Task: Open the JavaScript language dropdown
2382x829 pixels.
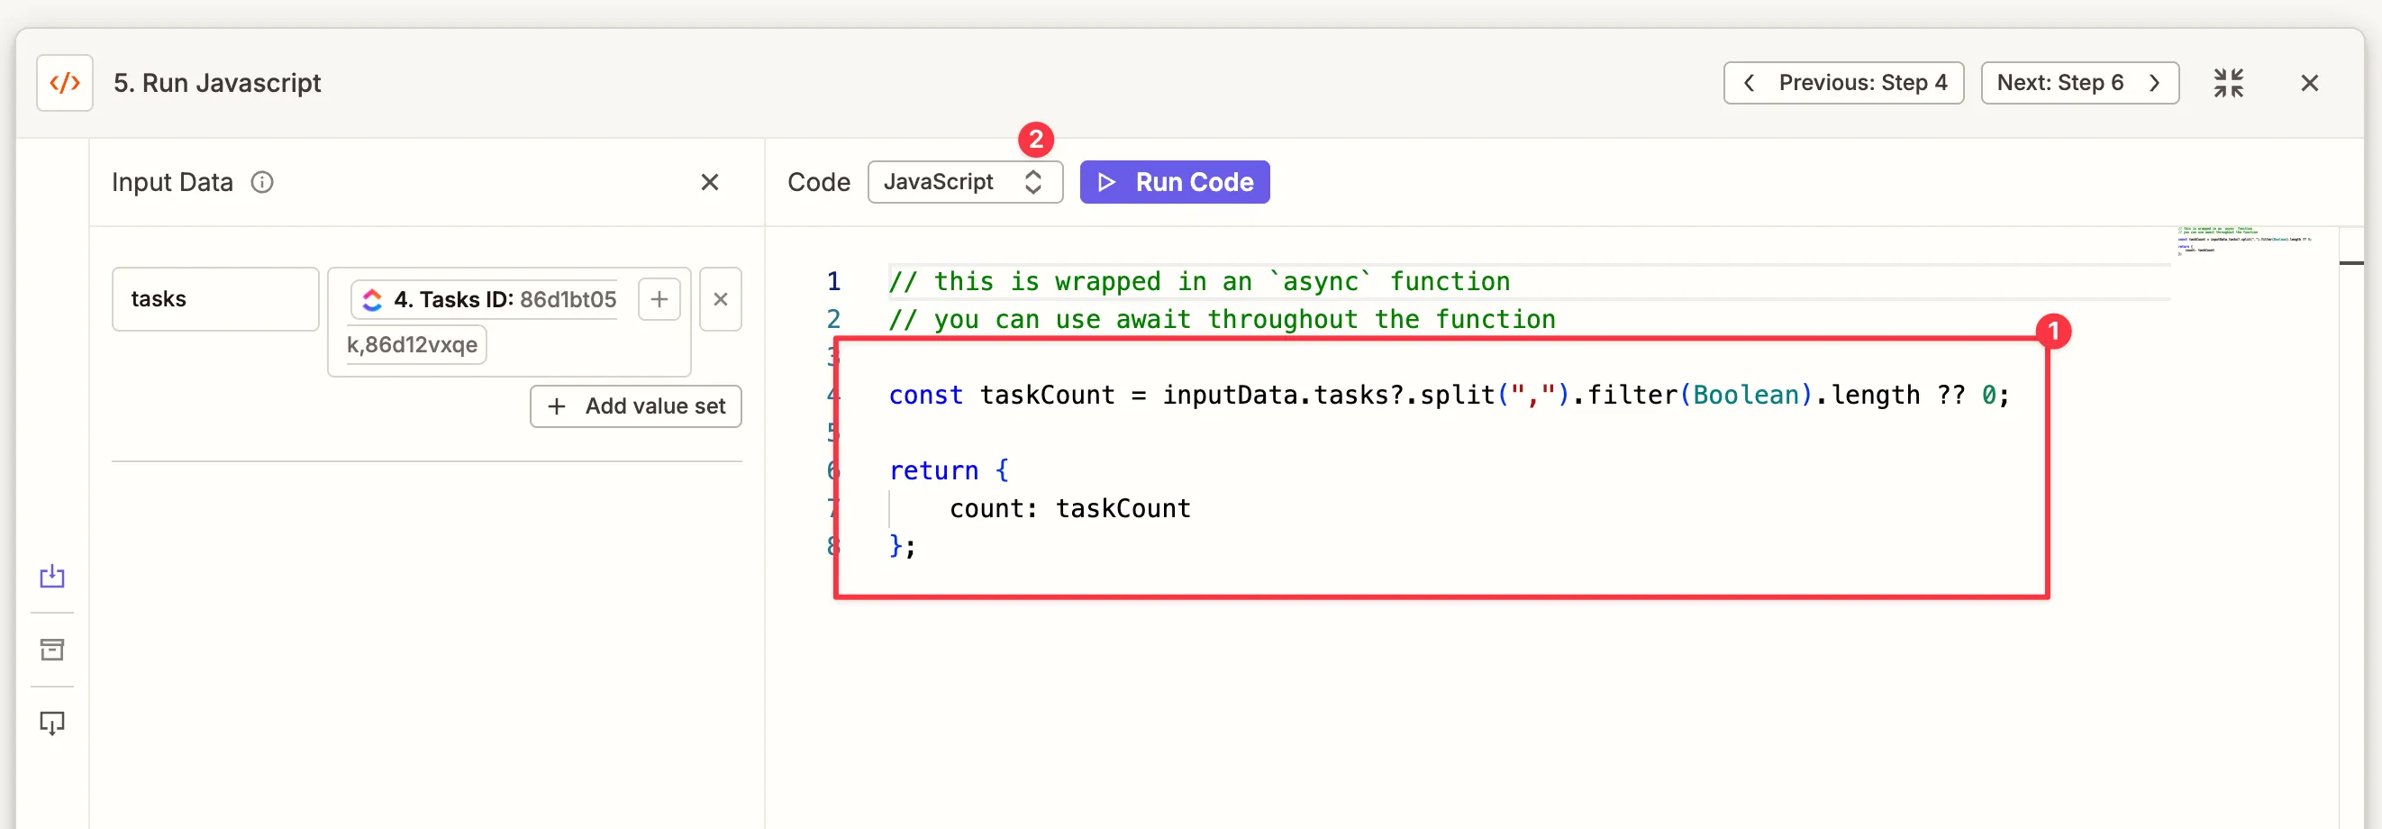Action: (x=965, y=181)
